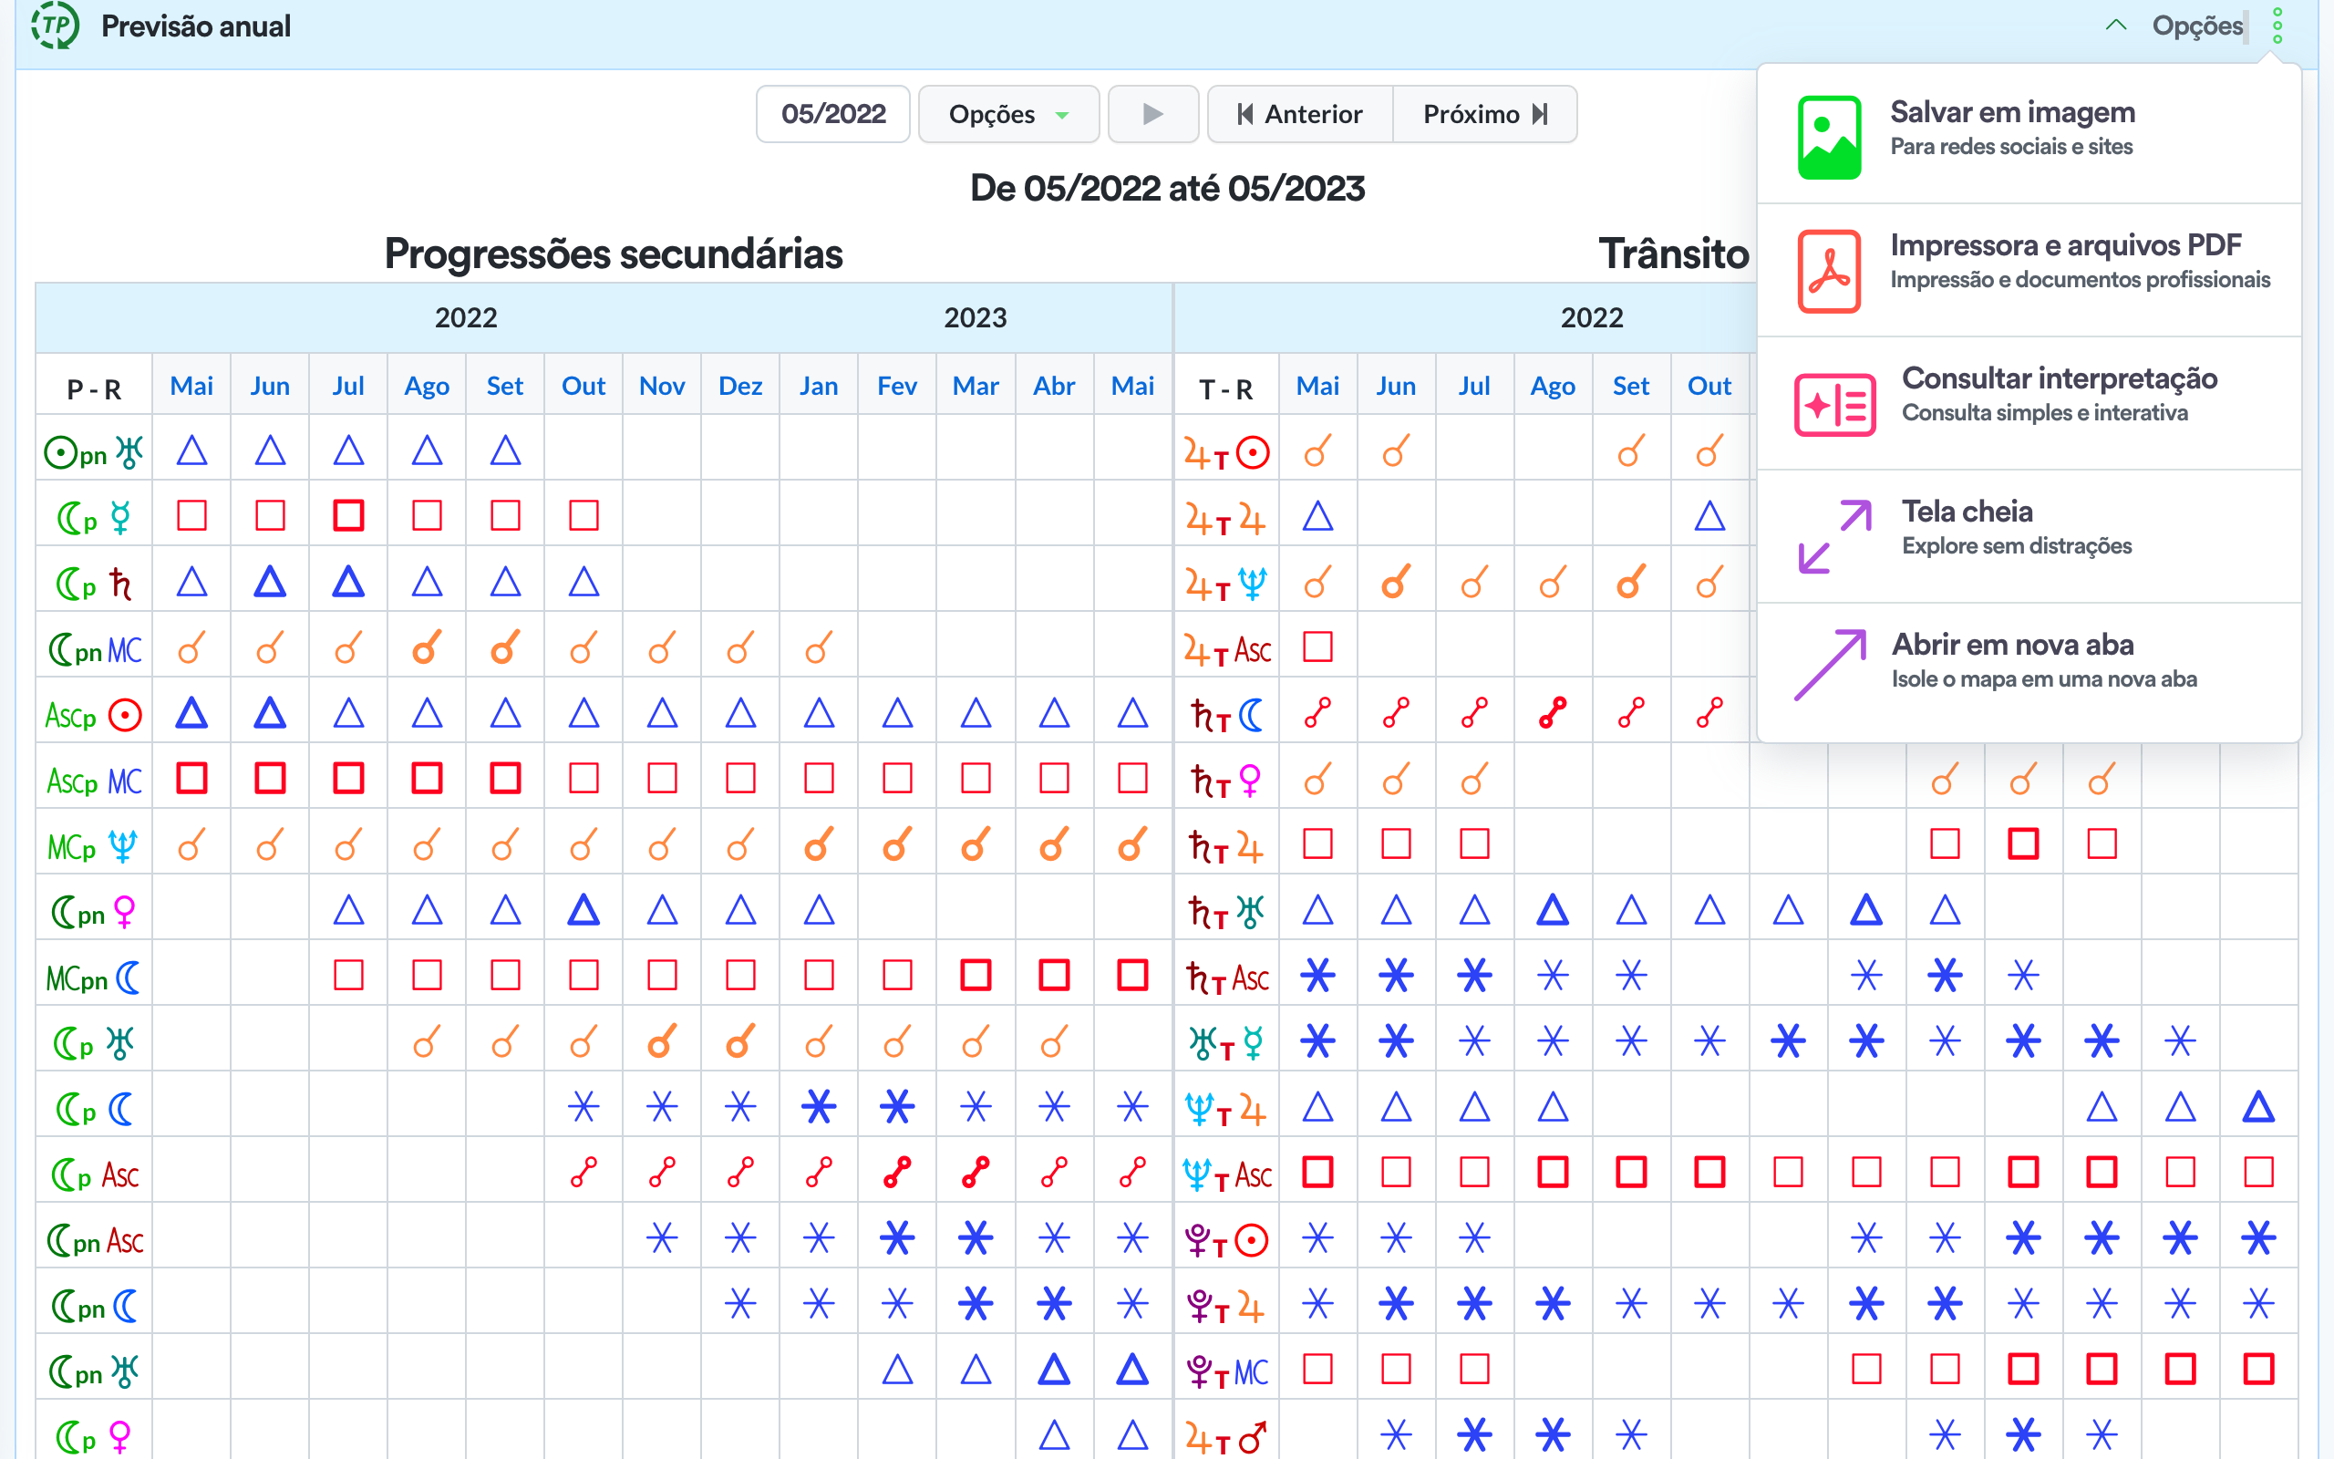
Task: Go to the Anterior period
Action: [x=1299, y=115]
